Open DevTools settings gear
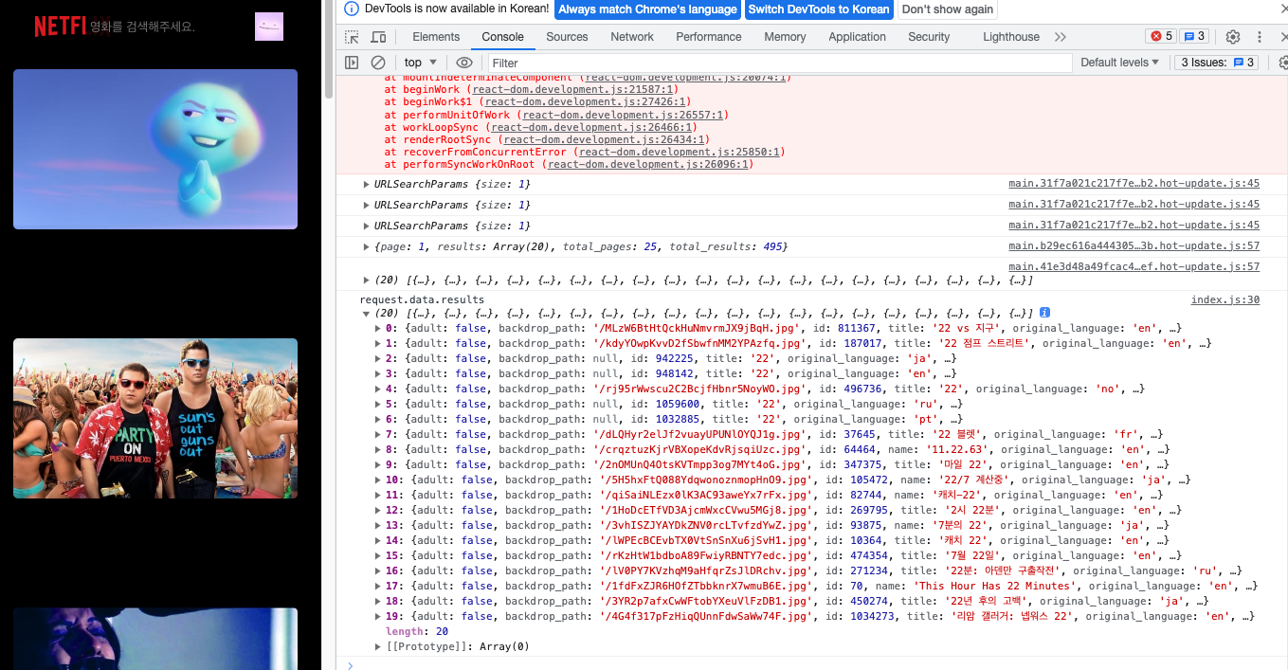 click(1233, 37)
